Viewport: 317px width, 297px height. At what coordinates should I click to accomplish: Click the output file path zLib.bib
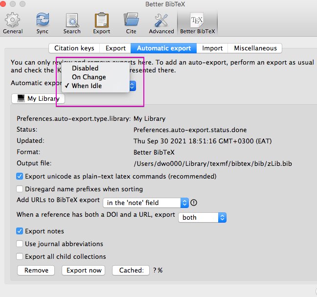point(213,163)
